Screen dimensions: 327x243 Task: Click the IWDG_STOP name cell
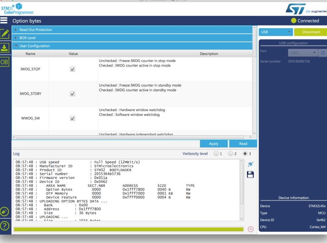[31, 69]
